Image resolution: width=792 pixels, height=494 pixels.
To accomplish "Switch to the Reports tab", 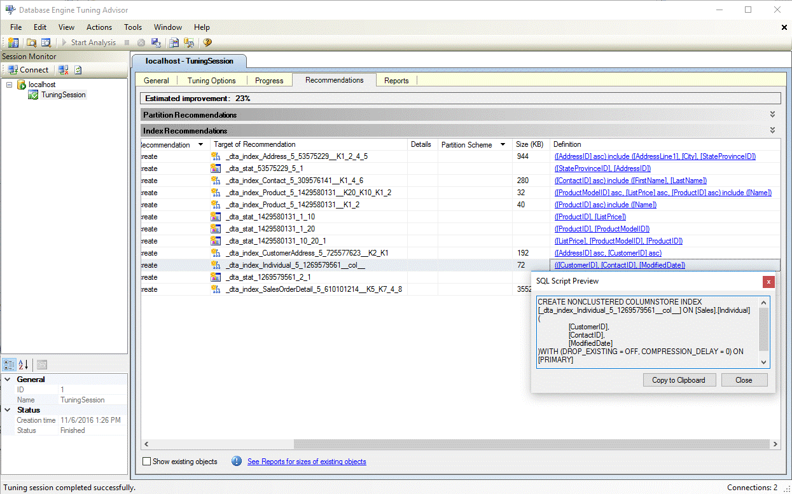I will coord(396,80).
